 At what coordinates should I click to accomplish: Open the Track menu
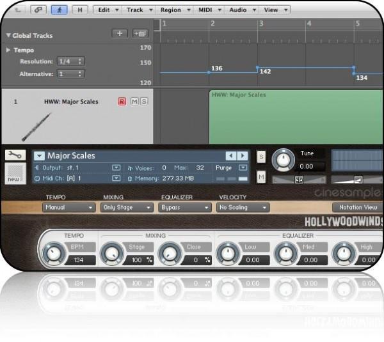pyautogui.click(x=139, y=10)
